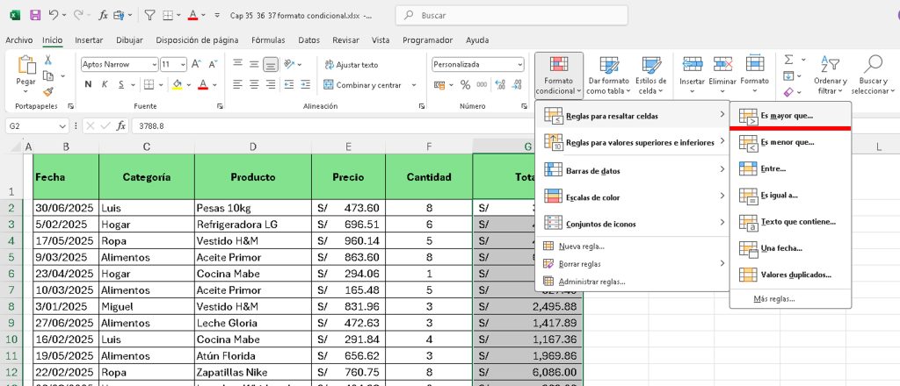Click the Insert function fx icon in formula bar

pyautogui.click(x=121, y=125)
